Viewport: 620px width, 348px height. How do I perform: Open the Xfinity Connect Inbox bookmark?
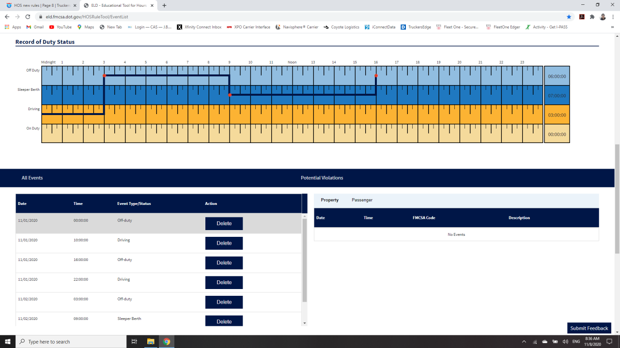coord(199,27)
